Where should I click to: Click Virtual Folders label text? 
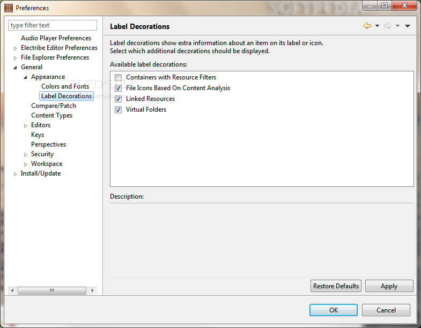pyautogui.click(x=146, y=110)
